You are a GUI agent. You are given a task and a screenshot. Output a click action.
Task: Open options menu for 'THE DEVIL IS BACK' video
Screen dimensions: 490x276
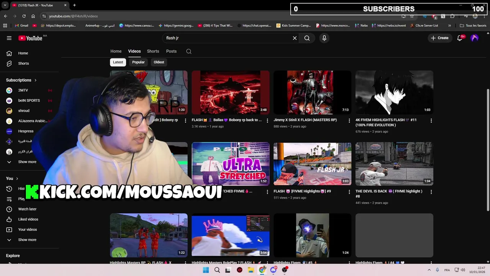[431, 192]
